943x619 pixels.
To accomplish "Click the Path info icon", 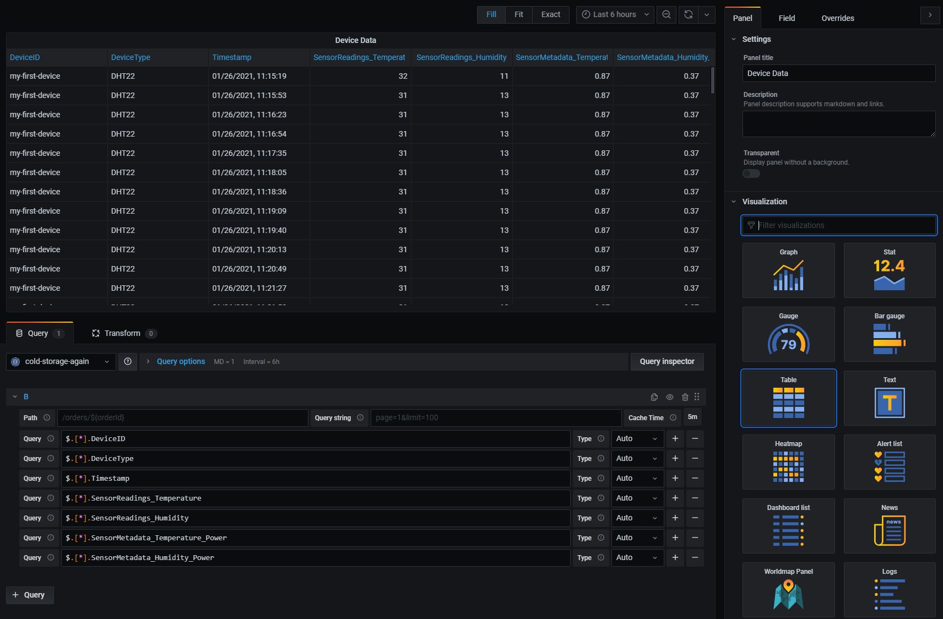I will click(x=47, y=418).
